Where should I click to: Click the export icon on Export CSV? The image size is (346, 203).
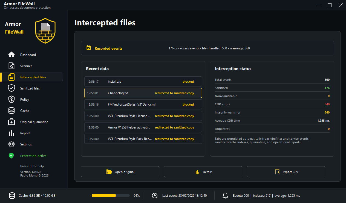(x=277, y=172)
